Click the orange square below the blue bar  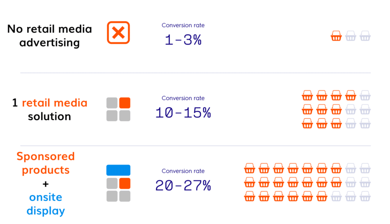point(125,183)
